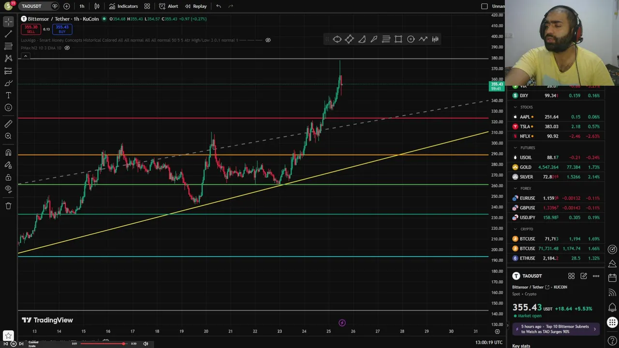This screenshot has width=619, height=348.
Task: Toggle magnet mode for drawings
Action: tap(8, 153)
